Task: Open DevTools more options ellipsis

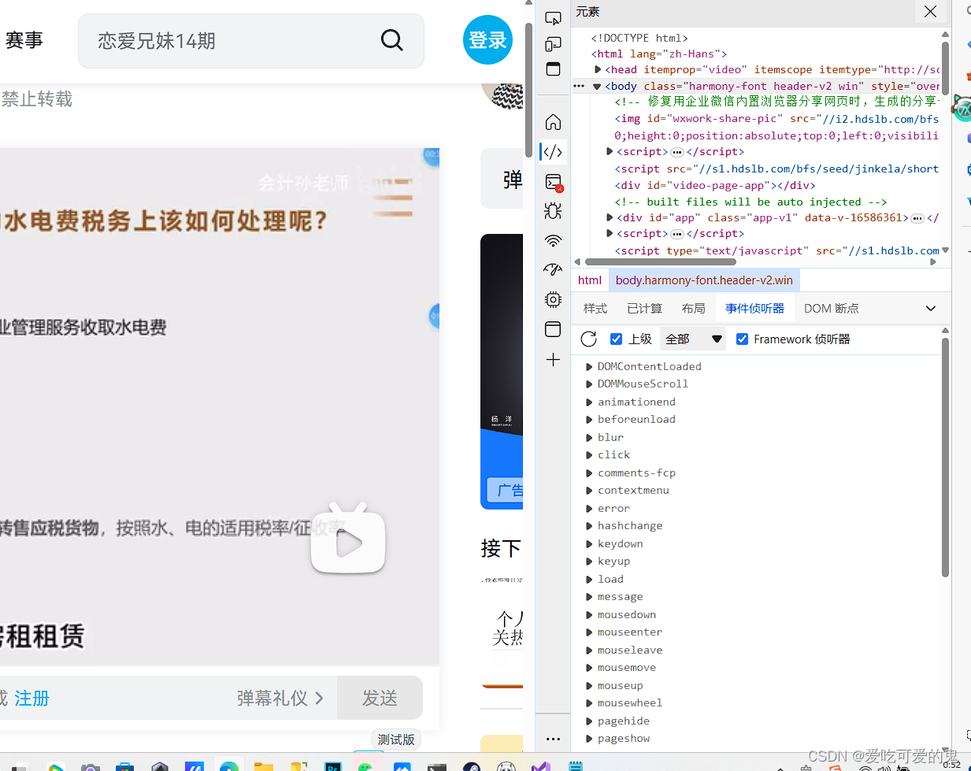Action: tap(553, 739)
